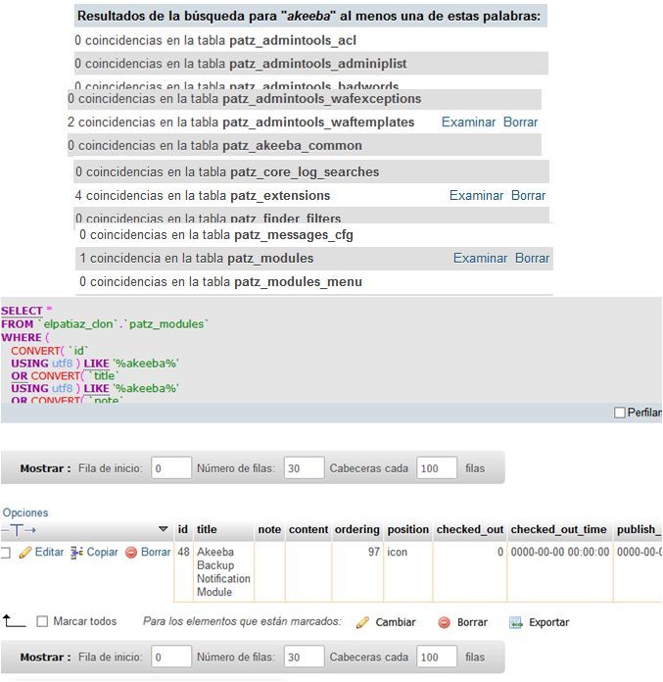
Task: Click the Editar link in row 48
Action: coord(49,553)
